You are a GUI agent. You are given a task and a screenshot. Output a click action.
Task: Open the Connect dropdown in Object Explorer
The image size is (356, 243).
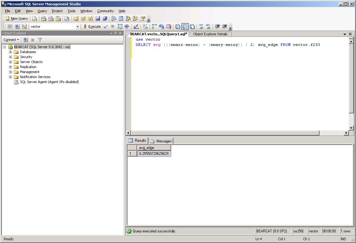[x=11, y=40]
